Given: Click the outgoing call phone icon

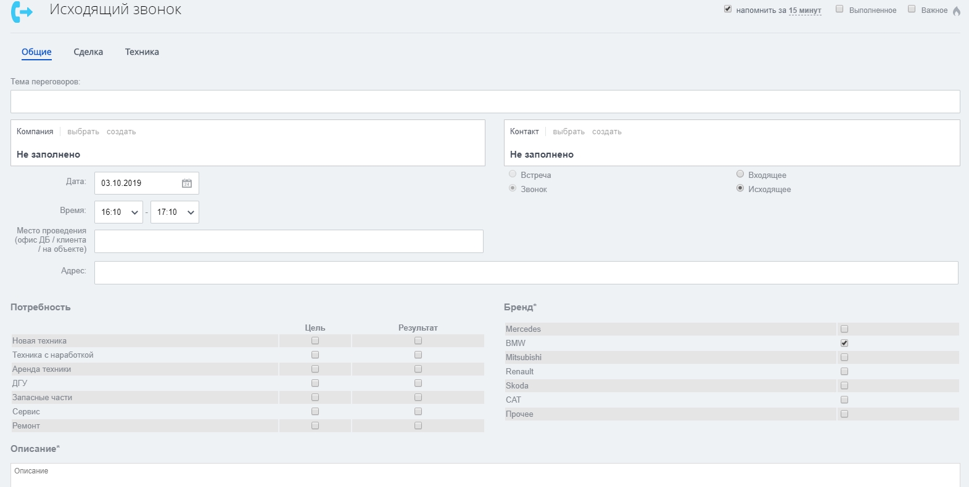Looking at the screenshot, I should point(22,12).
